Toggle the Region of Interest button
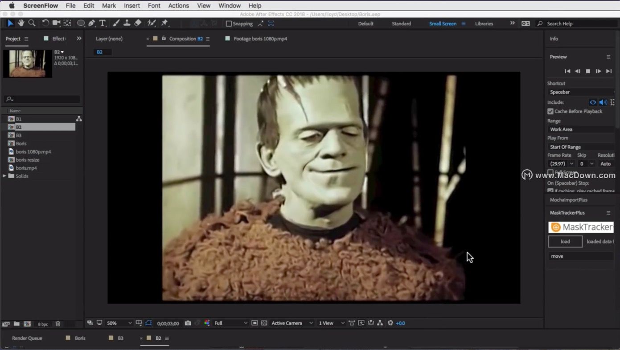This screenshot has width=620, height=350. coord(254,323)
